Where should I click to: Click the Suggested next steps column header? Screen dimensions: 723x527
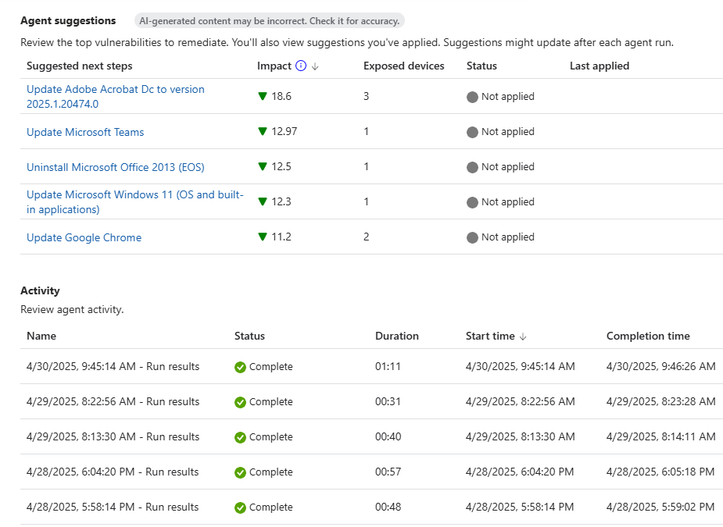click(x=79, y=66)
